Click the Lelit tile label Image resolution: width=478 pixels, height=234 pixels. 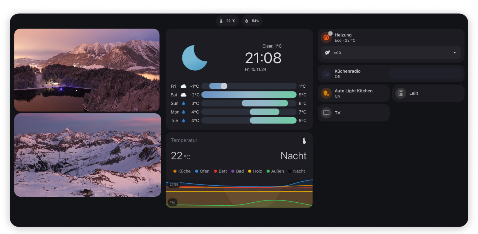point(414,93)
